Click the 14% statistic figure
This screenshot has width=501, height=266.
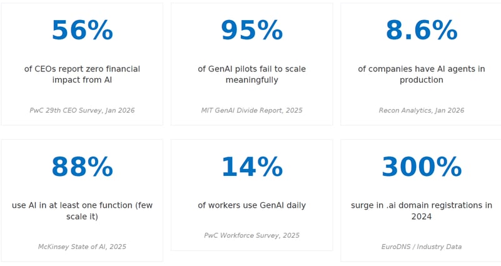(x=251, y=167)
